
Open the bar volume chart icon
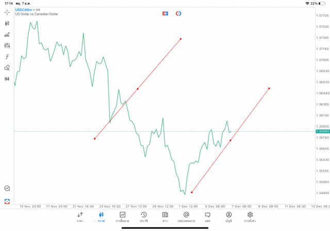(7, 35)
